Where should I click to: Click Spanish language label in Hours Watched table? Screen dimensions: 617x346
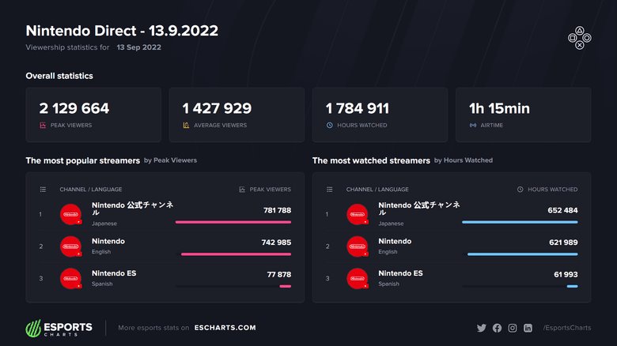(x=388, y=284)
